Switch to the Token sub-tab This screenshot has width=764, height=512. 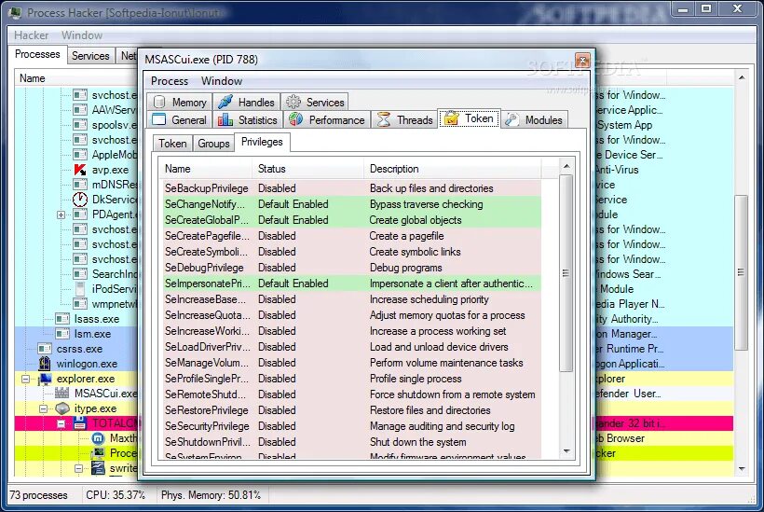pos(172,144)
